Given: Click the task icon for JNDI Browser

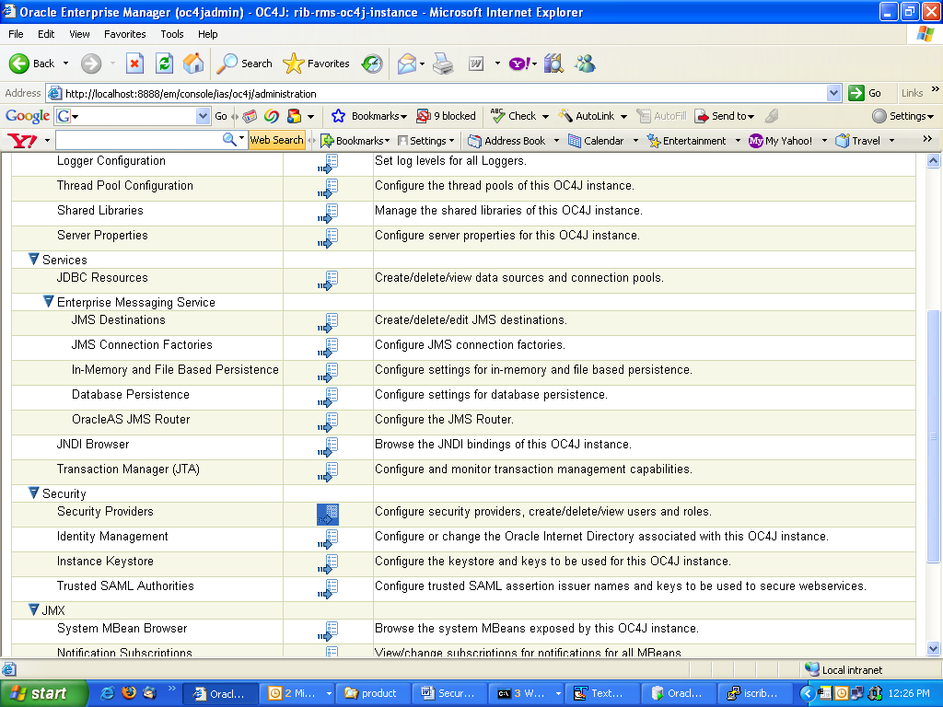Looking at the screenshot, I should click(x=328, y=446).
